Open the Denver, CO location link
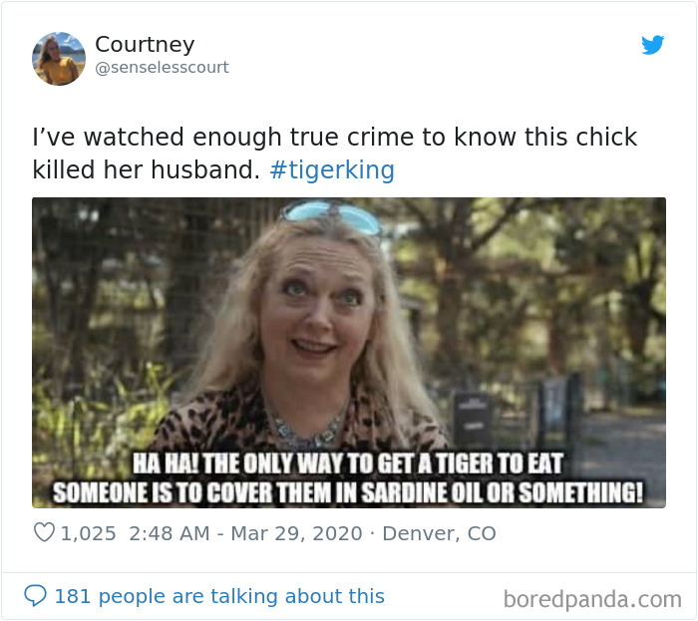The width and height of the screenshot is (698, 621). (x=439, y=533)
